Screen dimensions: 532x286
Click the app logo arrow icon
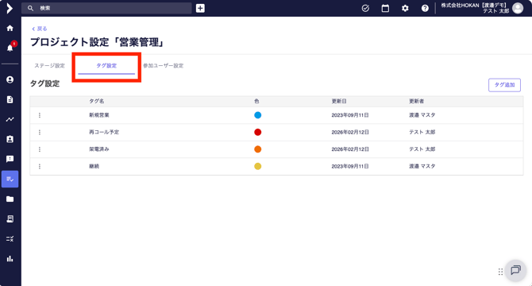coord(10,8)
